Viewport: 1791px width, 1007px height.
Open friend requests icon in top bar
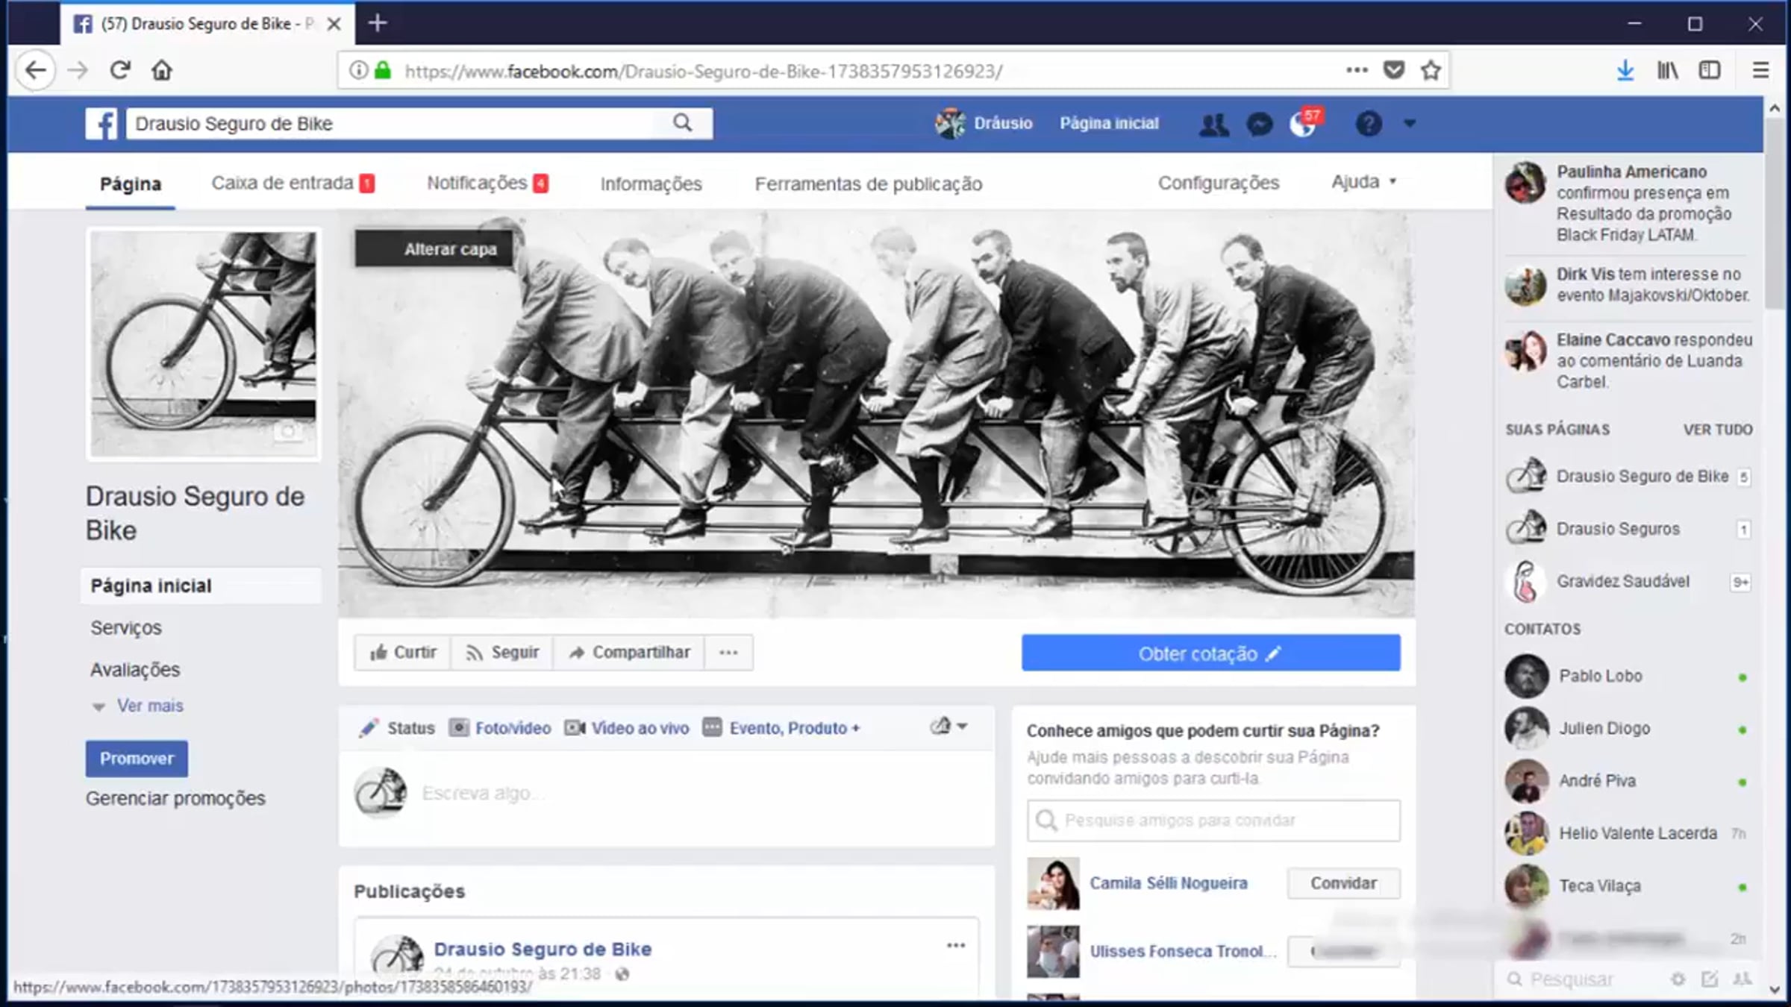(x=1213, y=124)
